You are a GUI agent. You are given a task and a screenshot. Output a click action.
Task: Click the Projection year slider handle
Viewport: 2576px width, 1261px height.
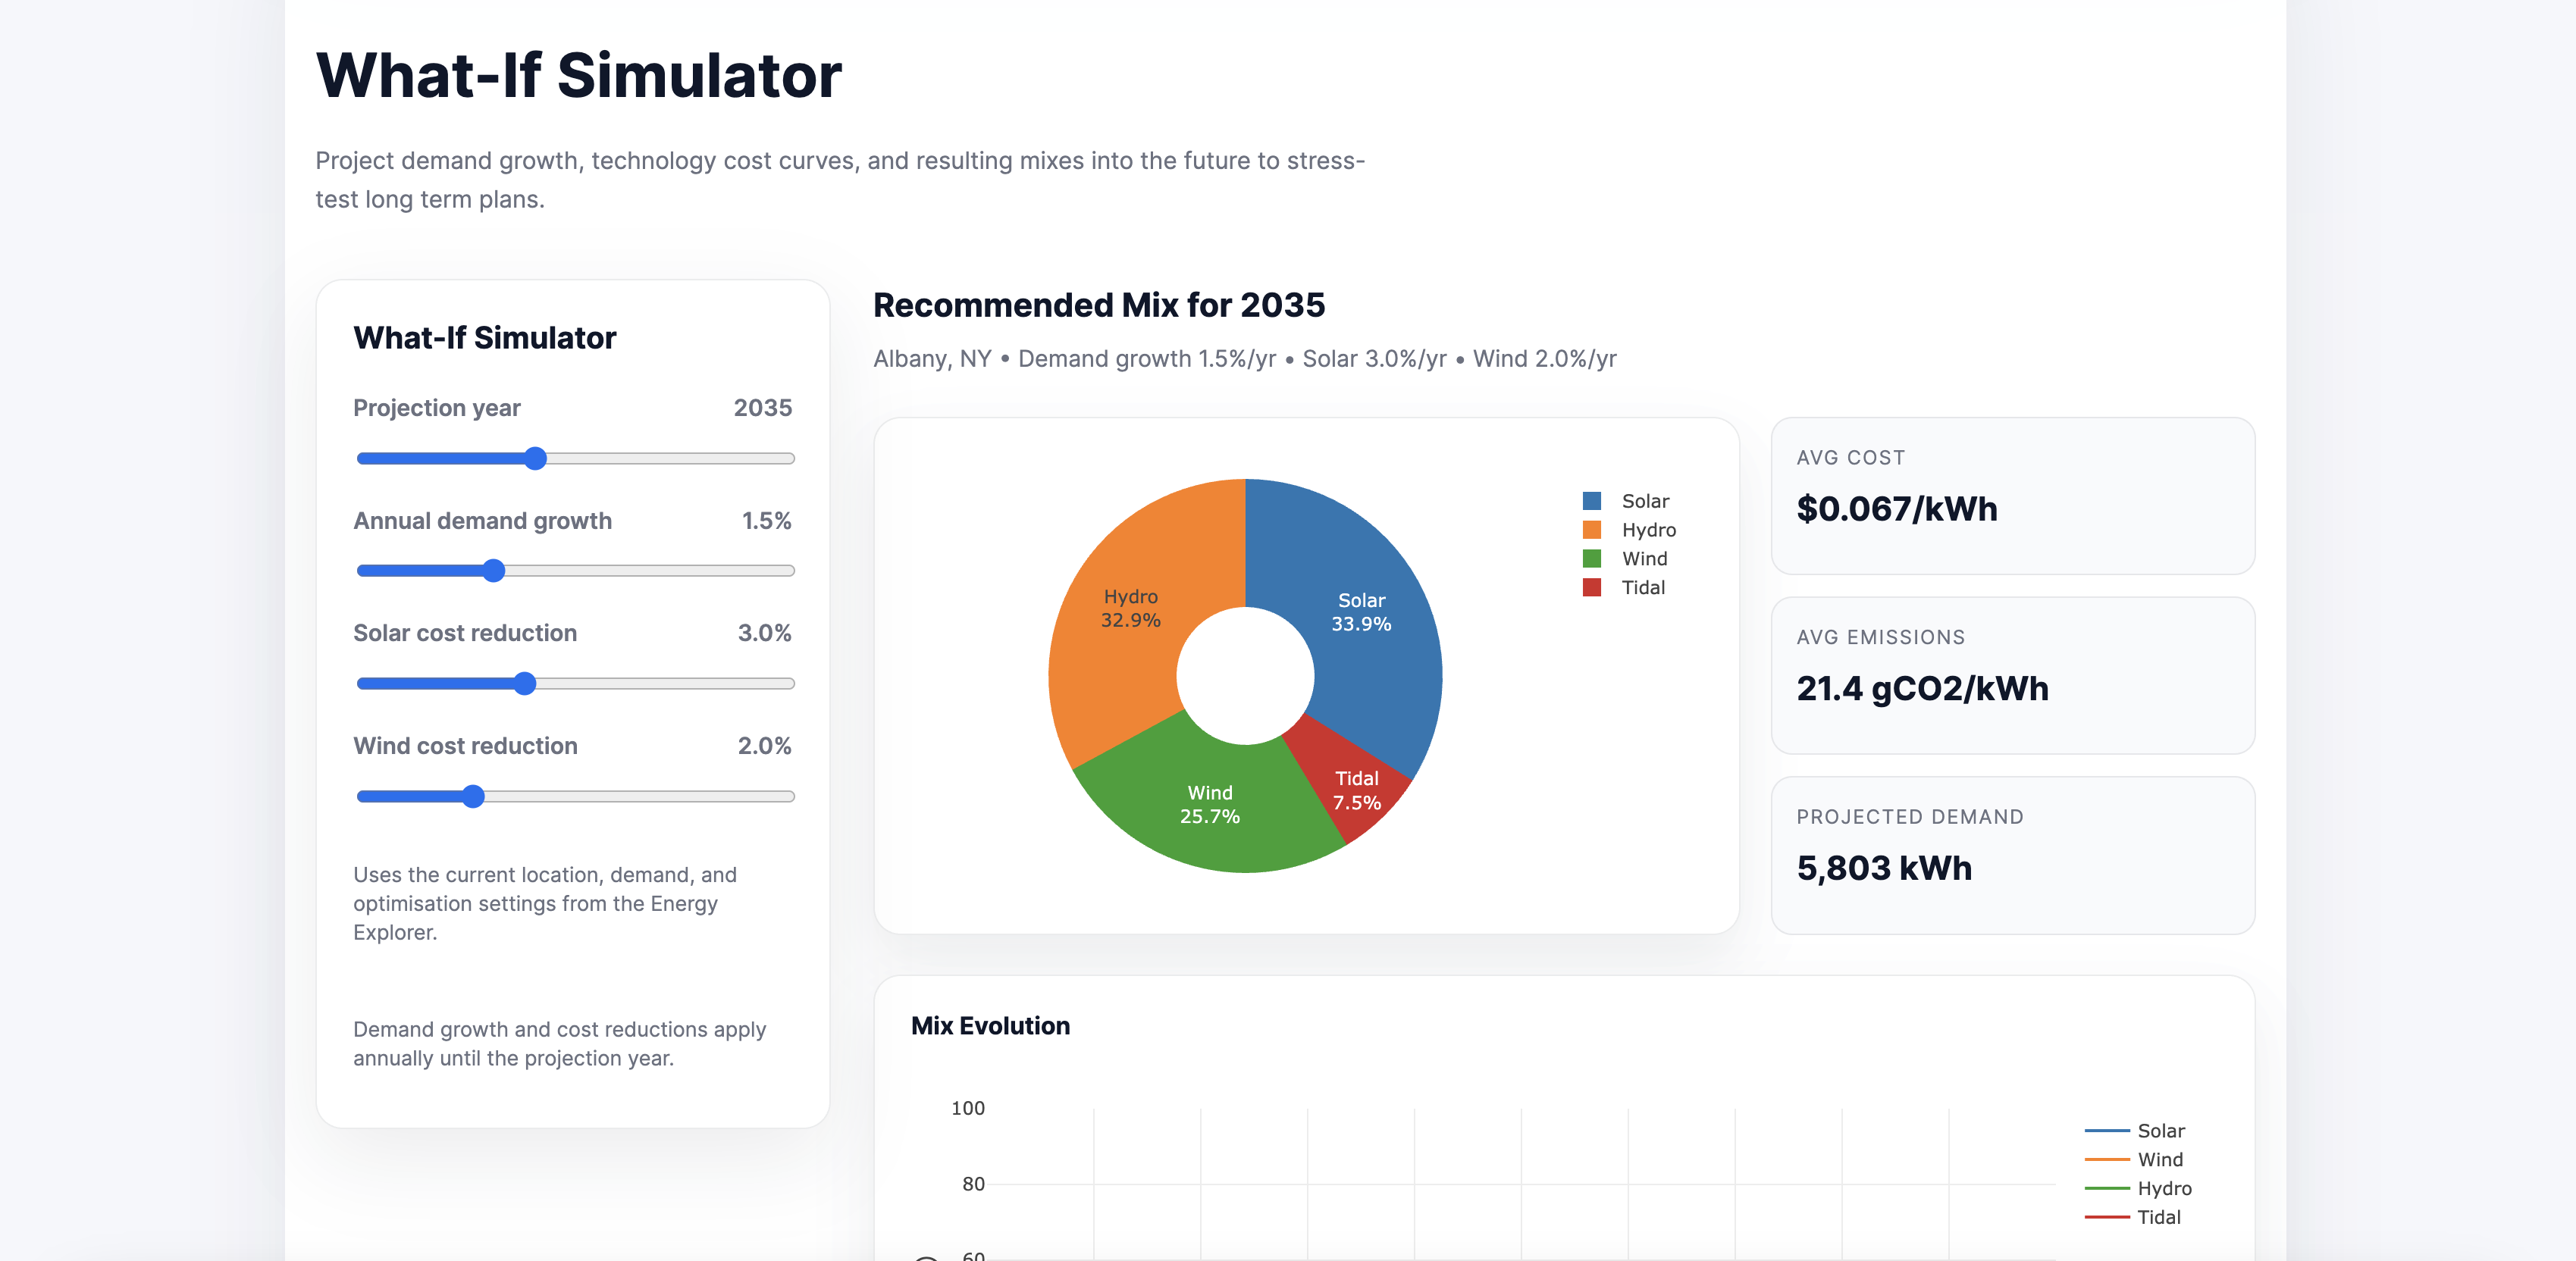coord(535,459)
